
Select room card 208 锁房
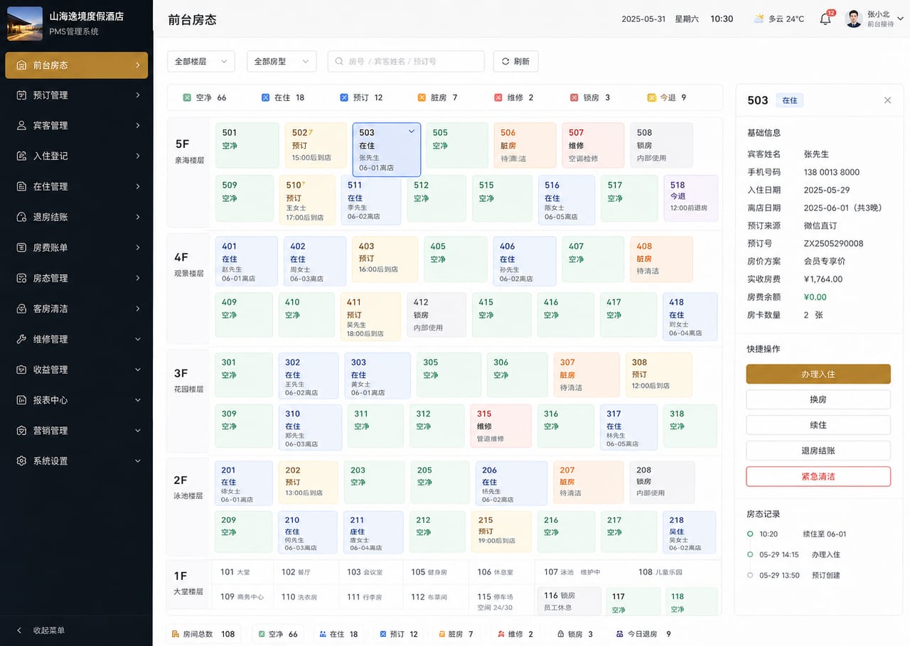point(661,483)
